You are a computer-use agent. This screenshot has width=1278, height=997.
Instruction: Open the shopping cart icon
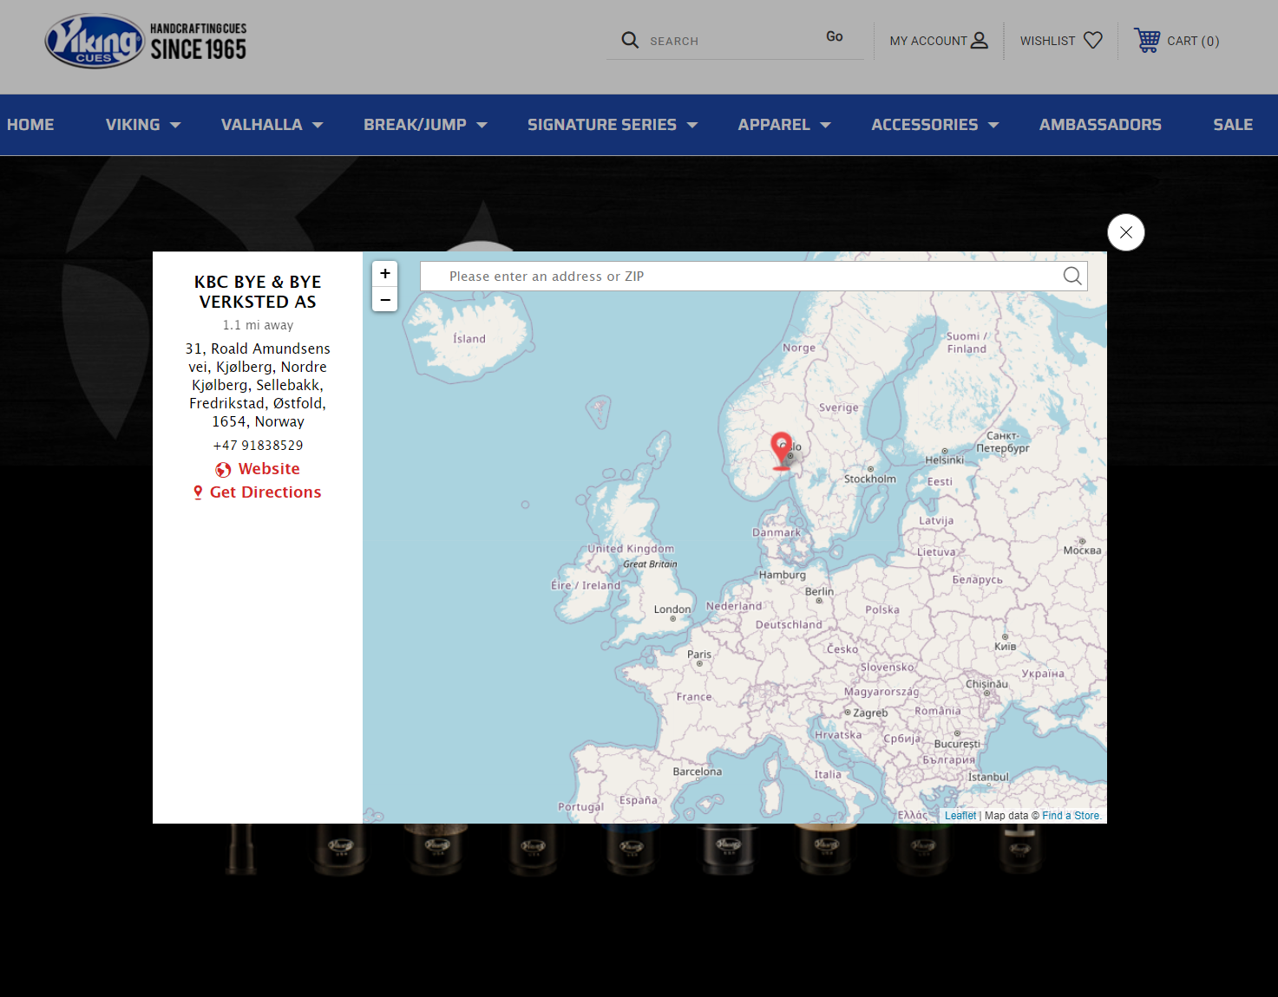1147,40
